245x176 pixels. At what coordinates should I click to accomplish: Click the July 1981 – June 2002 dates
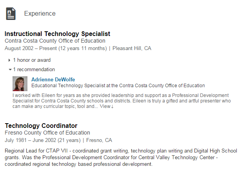[42, 140]
